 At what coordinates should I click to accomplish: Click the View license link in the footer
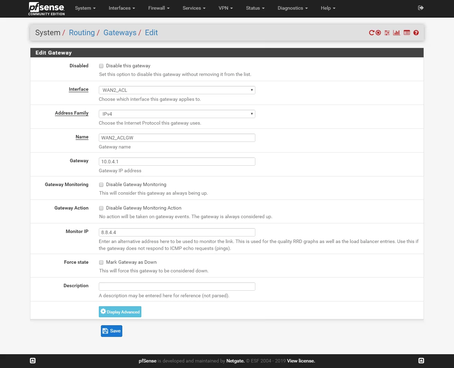[x=300, y=361]
